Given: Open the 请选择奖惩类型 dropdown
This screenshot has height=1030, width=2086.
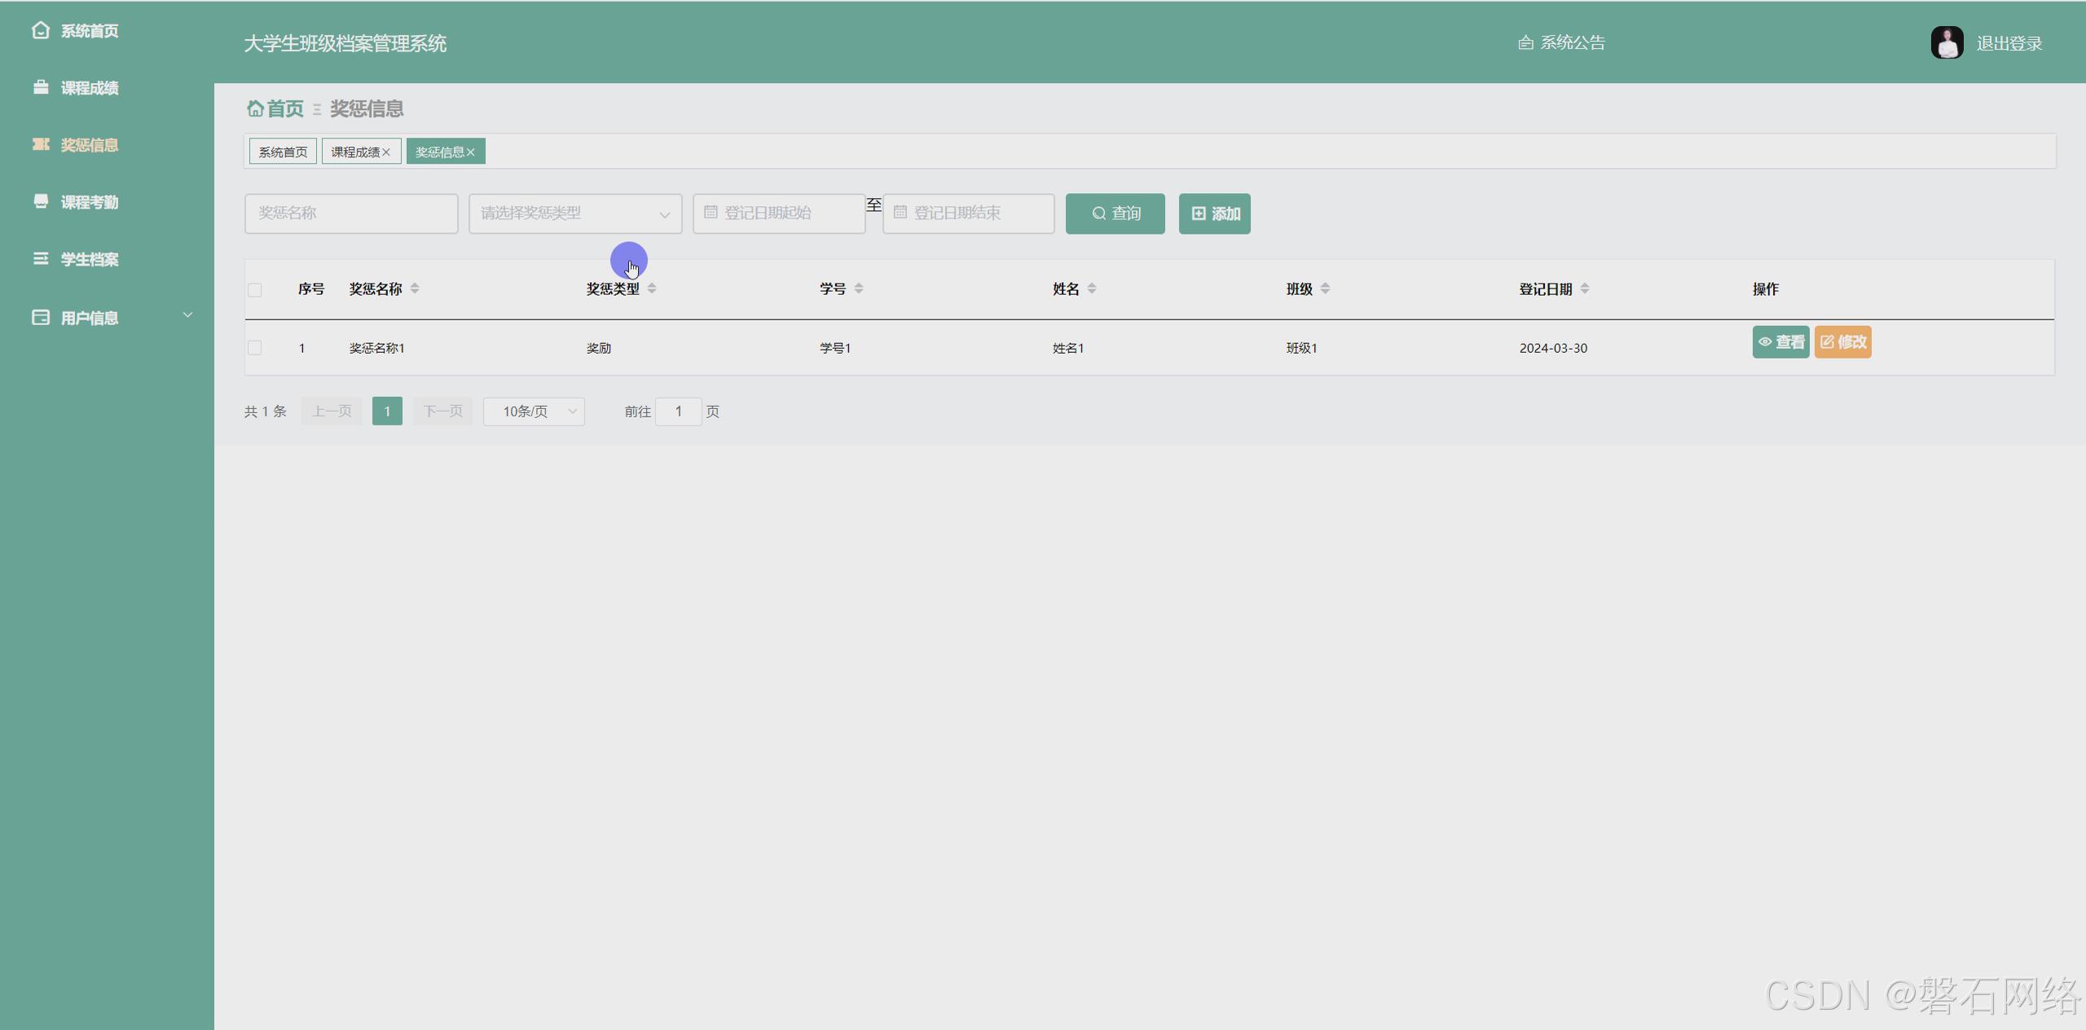Looking at the screenshot, I should coord(575,213).
